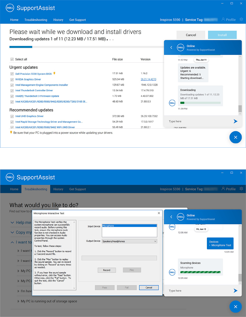Uncheck Intel(R) Thunderbolt 3 Firmware Update
This screenshot has width=246, height=317.
click(x=12, y=96)
